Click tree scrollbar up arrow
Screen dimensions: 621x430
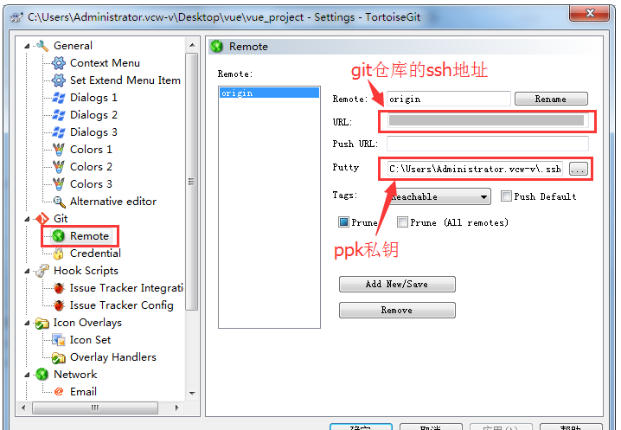192,45
